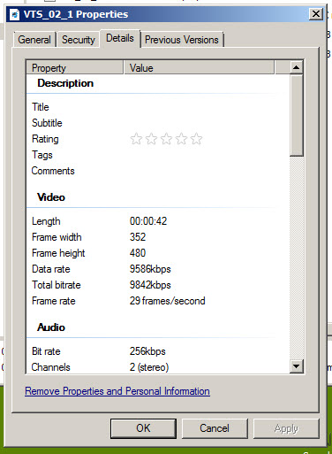The width and height of the screenshot is (332, 454).
Task: Set rating to five stars
Action: coord(196,139)
